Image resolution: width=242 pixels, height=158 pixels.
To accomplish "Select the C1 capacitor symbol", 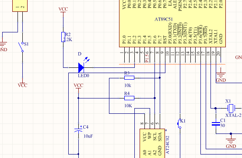I will (216, 124).
